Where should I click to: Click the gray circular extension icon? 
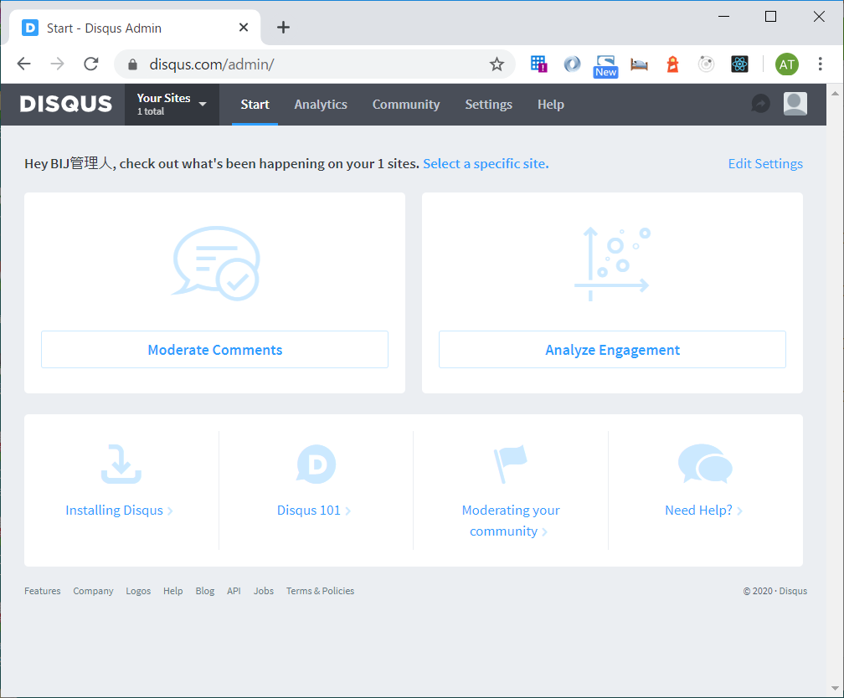(706, 64)
